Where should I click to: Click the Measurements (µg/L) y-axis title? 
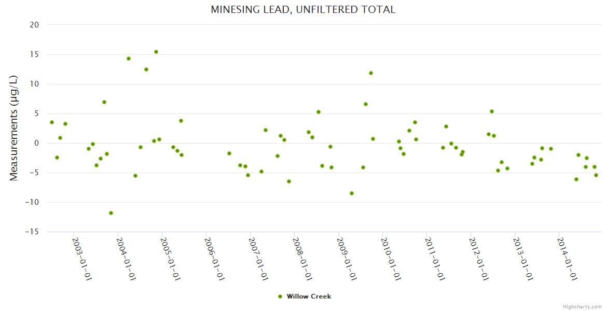[14, 128]
